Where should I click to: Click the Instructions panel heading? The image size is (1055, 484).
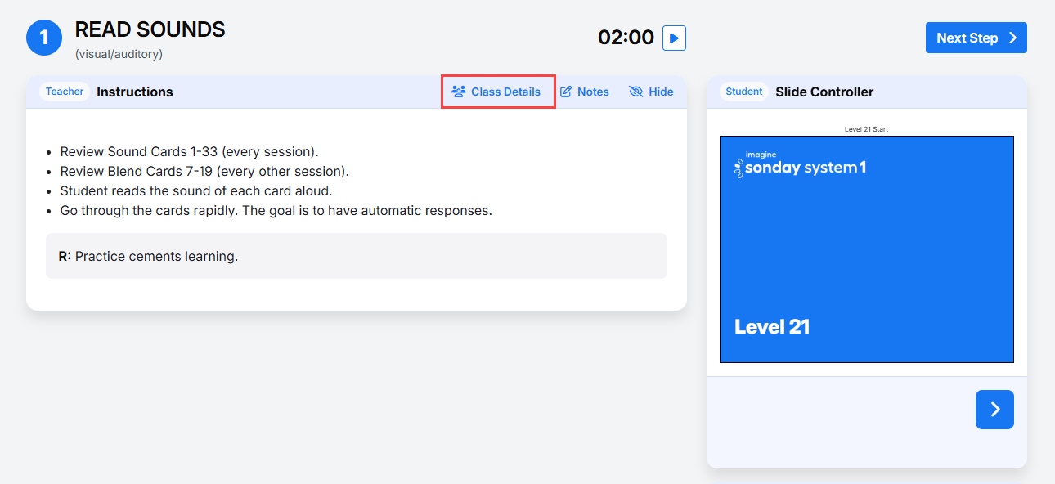click(x=135, y=92)
